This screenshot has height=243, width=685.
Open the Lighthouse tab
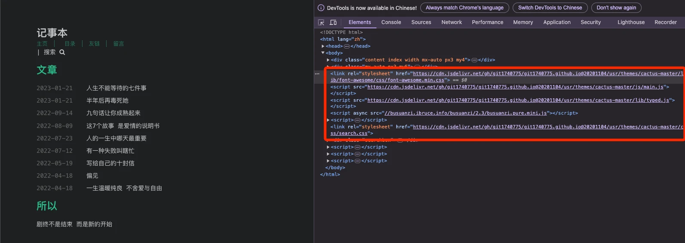click(x=631, y=22)
